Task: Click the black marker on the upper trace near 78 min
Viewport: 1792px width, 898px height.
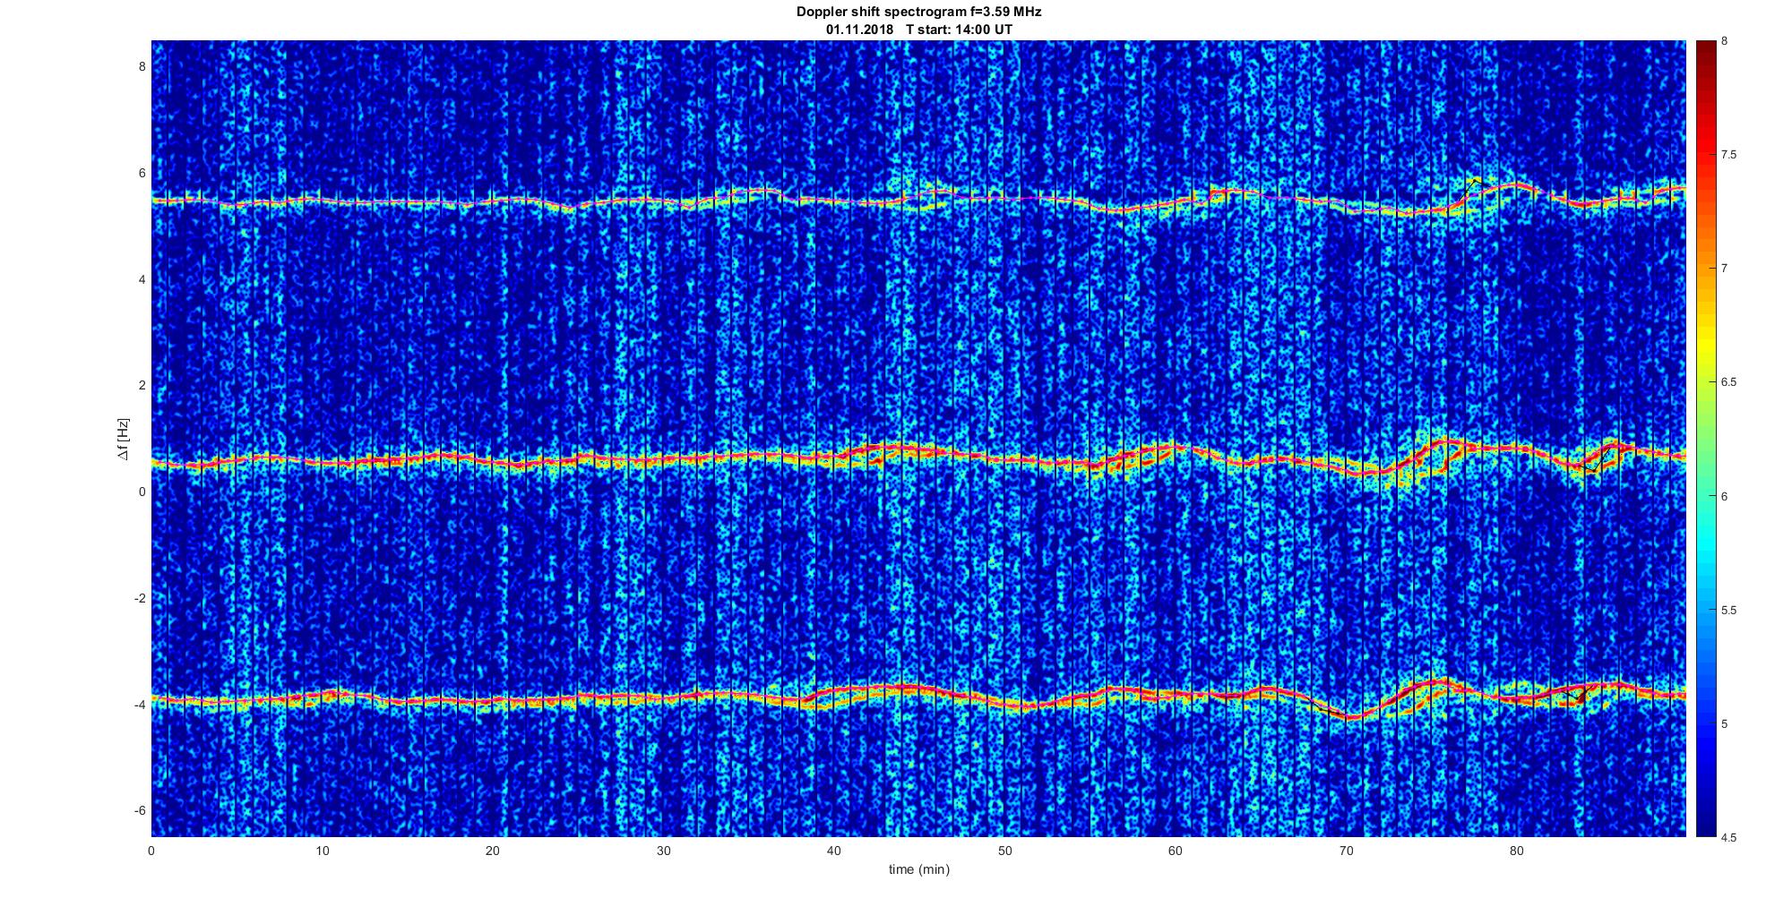Action: pyautogui.click(x=1473, y=183)
